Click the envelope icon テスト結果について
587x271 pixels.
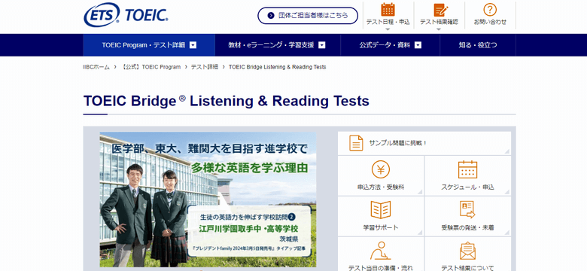(x=467, y=251)
